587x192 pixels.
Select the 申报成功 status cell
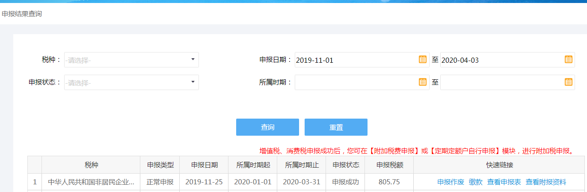346,182
